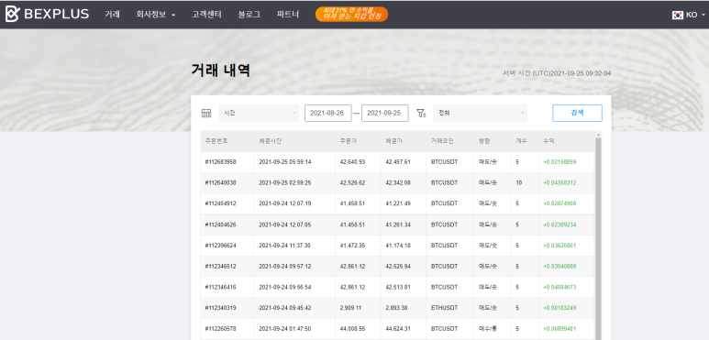Click the profit value +0.03620861
Screen dimensions: 709x340
(x=559, y=246)
